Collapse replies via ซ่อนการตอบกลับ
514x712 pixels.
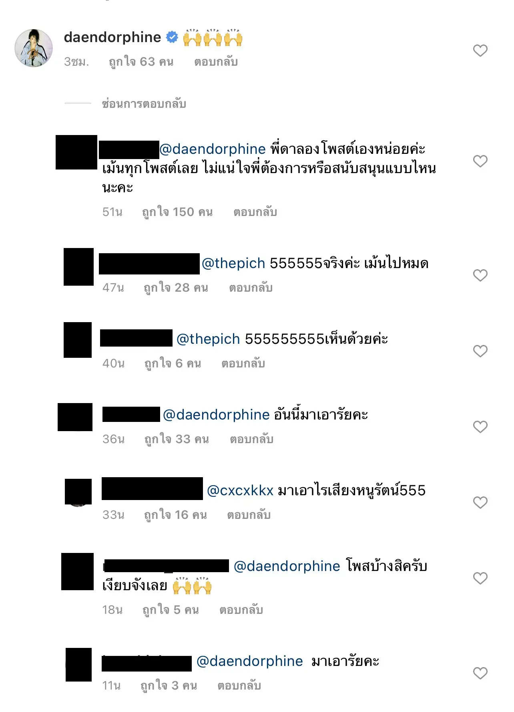coord(144,104)
